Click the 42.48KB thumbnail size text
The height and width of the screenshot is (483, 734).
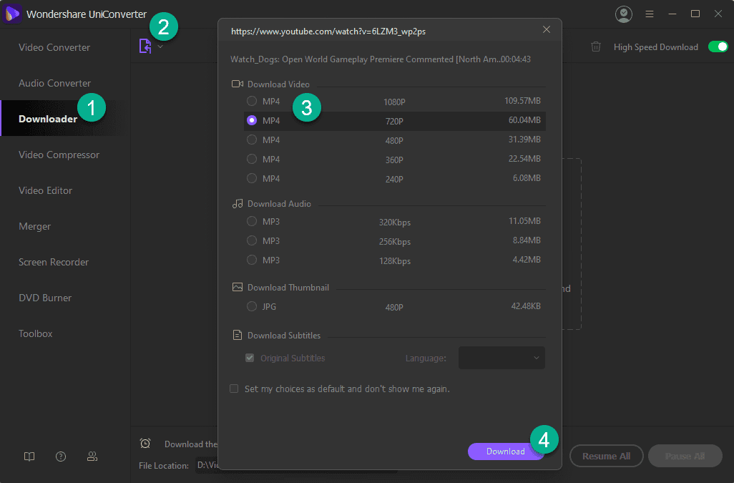(x=526, y=306)
